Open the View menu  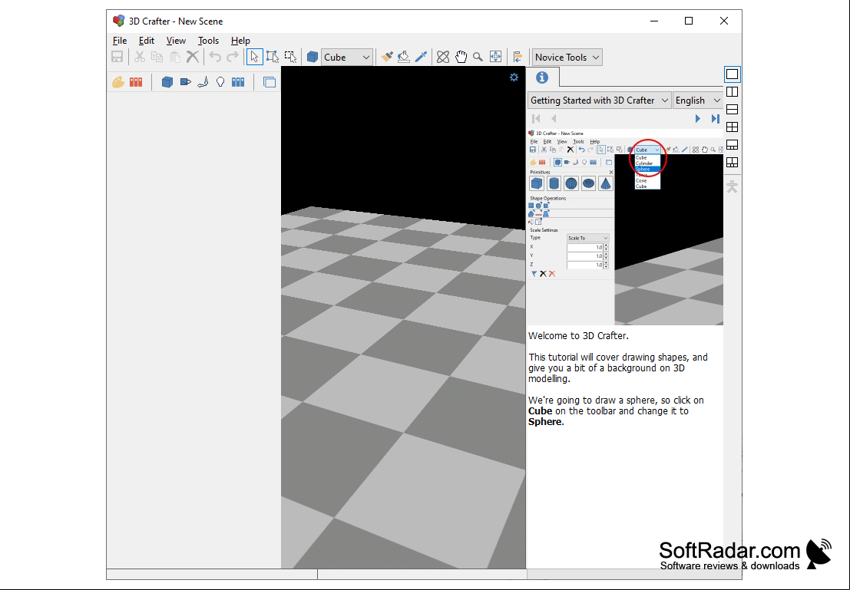point(176,41)
